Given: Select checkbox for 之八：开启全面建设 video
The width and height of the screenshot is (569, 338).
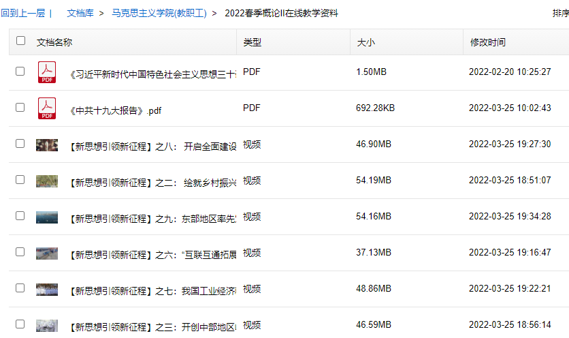Looking at the screenshot, I should point(20,144).
